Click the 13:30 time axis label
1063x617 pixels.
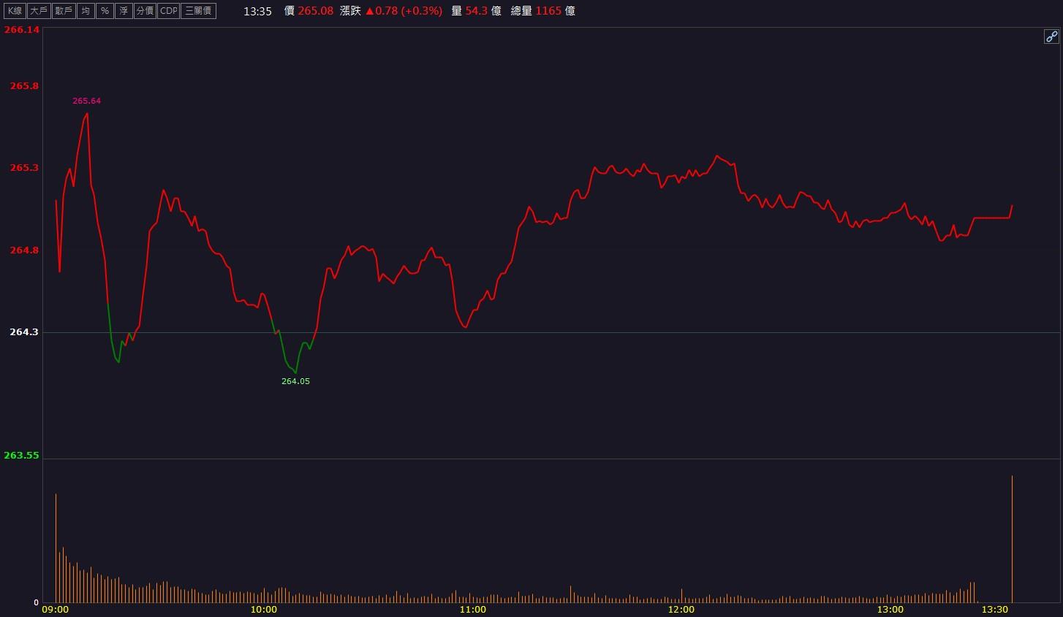pos(994,610)
